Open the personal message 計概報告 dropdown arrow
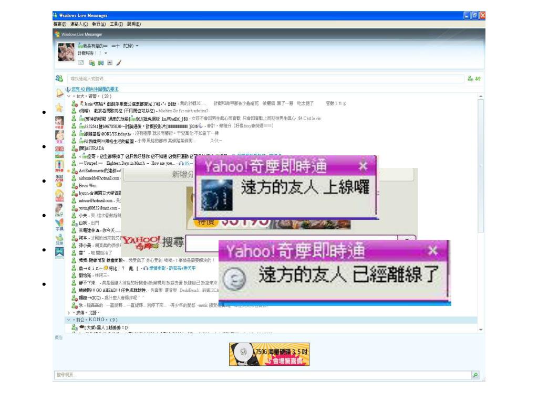The image size is (538, 403). (106, 53)
